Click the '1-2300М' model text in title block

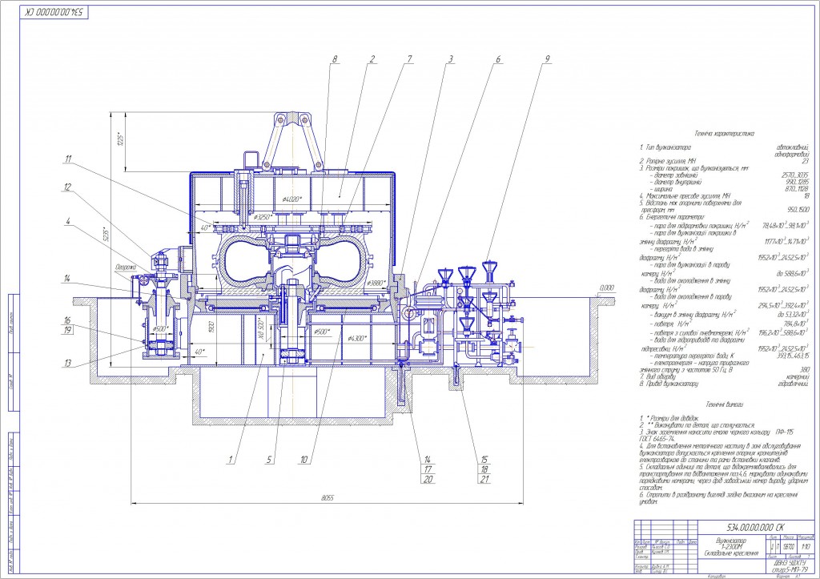point(731,547)
